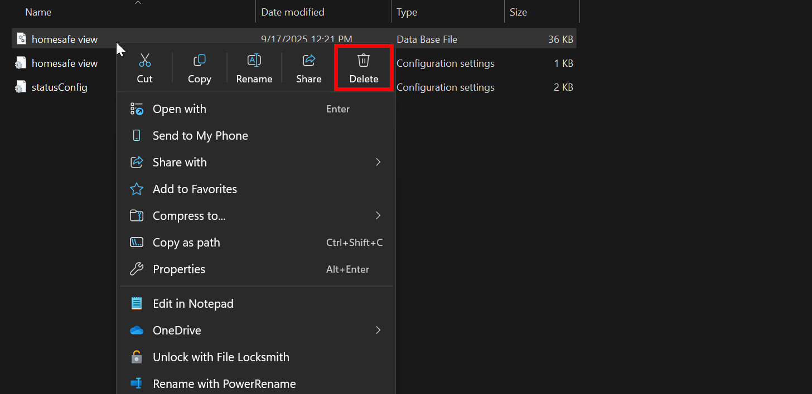Select Unlock with File Locksmith
The image size is (812, 394).
point(221,357)
